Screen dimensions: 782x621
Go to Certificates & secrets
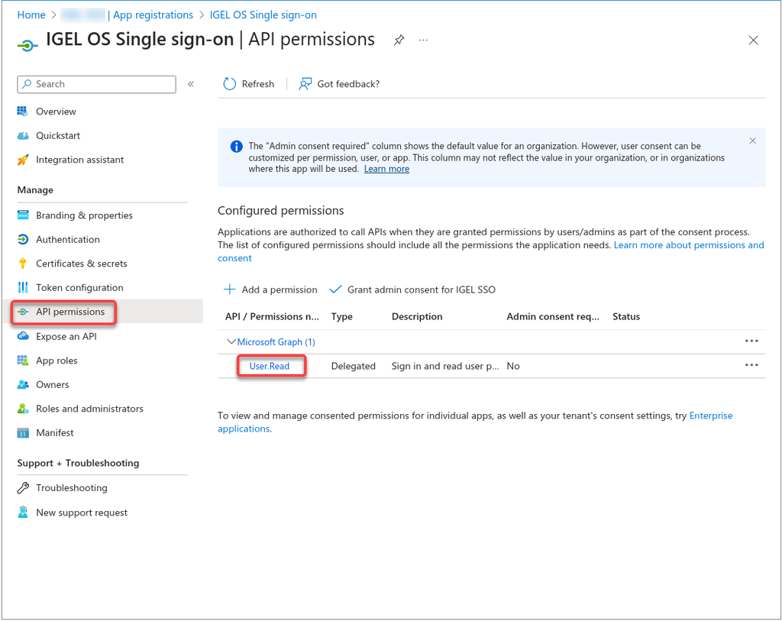(x=81, y=264)
